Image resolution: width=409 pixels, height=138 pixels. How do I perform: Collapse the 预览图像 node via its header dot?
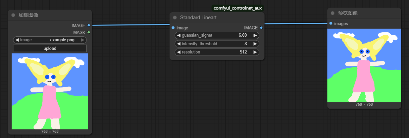pyautogui.click(x=332, y=13)
